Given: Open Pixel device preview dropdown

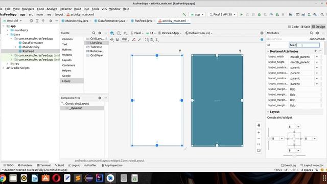Looking at the screenshot, I should coord(137,33).
